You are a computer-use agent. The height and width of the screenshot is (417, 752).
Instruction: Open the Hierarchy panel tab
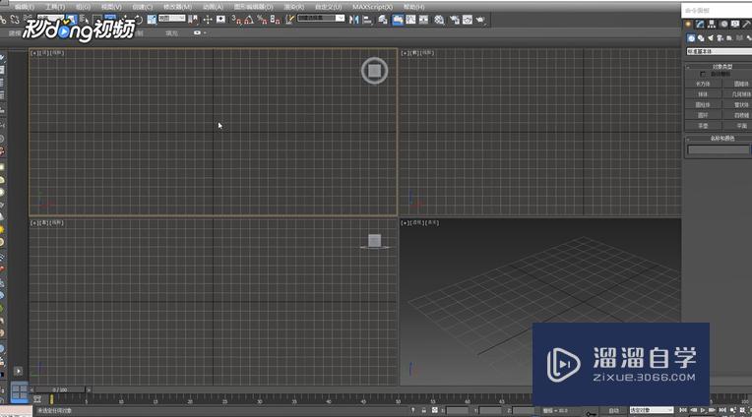(x=711, y=24)
